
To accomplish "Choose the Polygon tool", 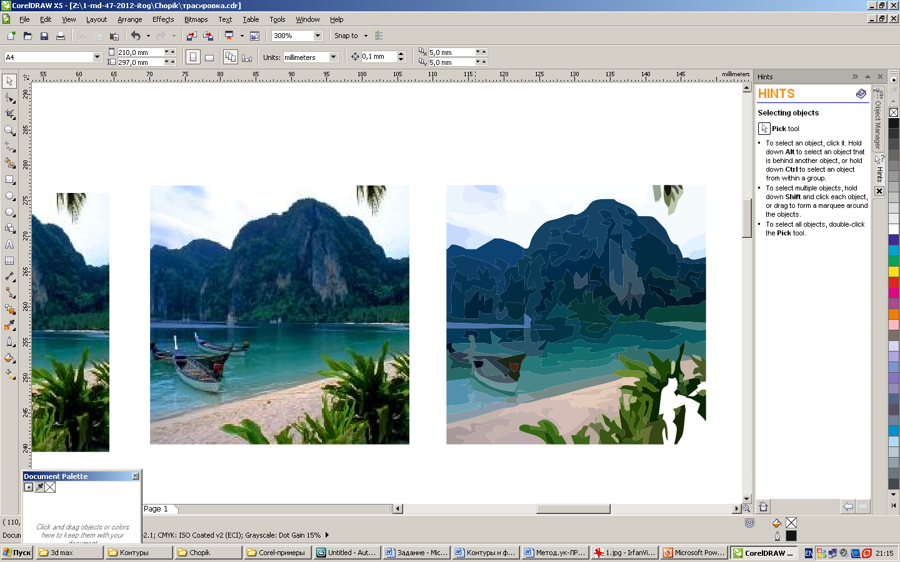I will tap(9, 212).
